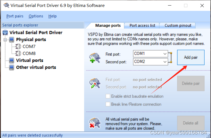Minimize the Virtual Serial Port Driver window

point(170,6)
